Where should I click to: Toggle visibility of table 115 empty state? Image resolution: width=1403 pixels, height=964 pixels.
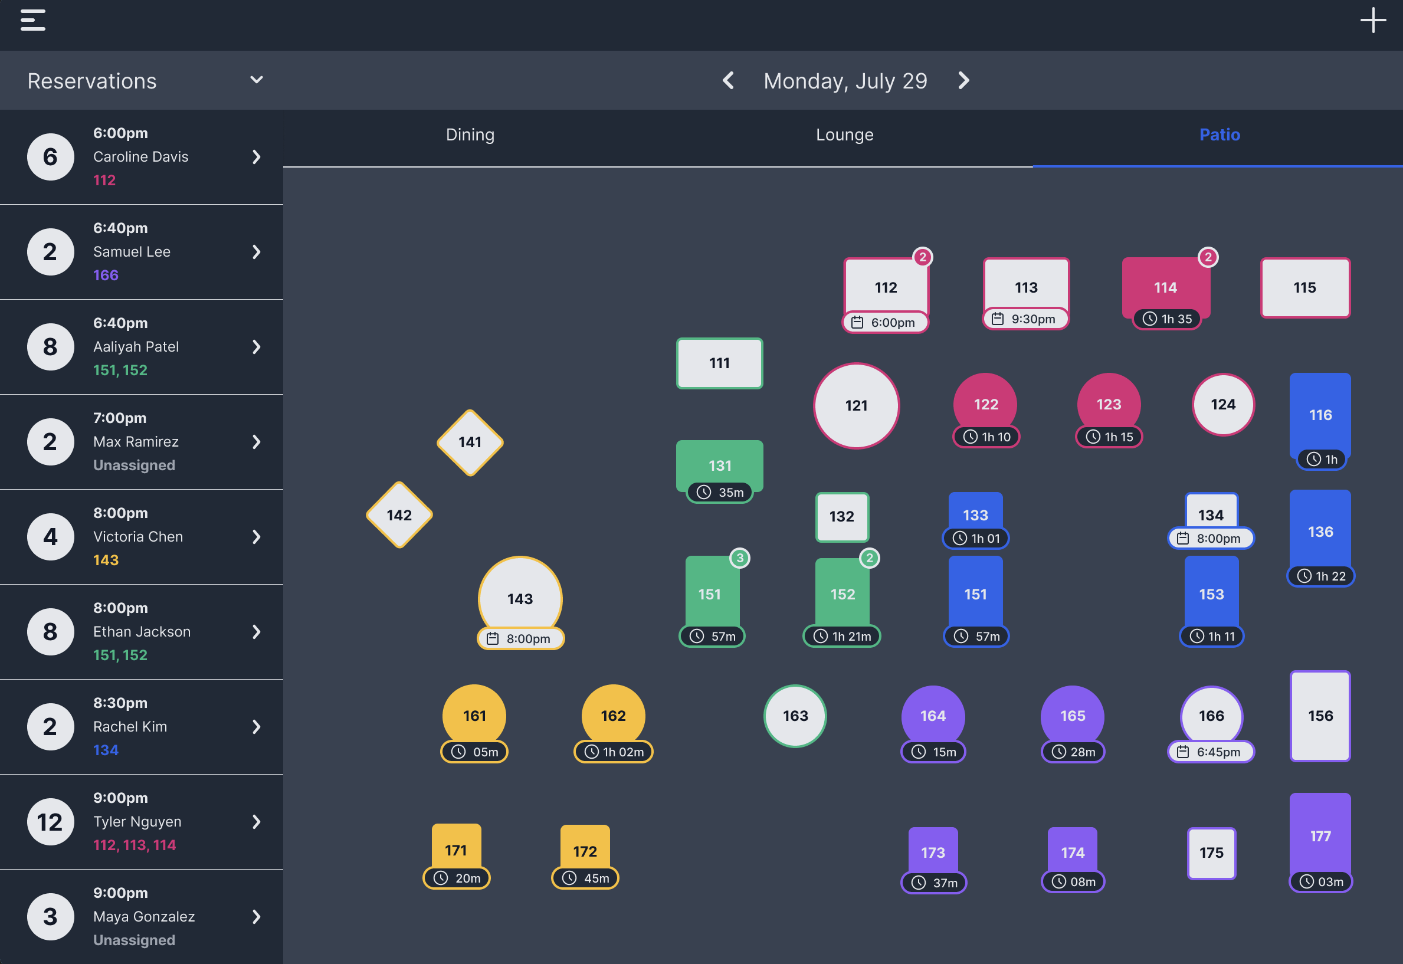point(1305,287)
